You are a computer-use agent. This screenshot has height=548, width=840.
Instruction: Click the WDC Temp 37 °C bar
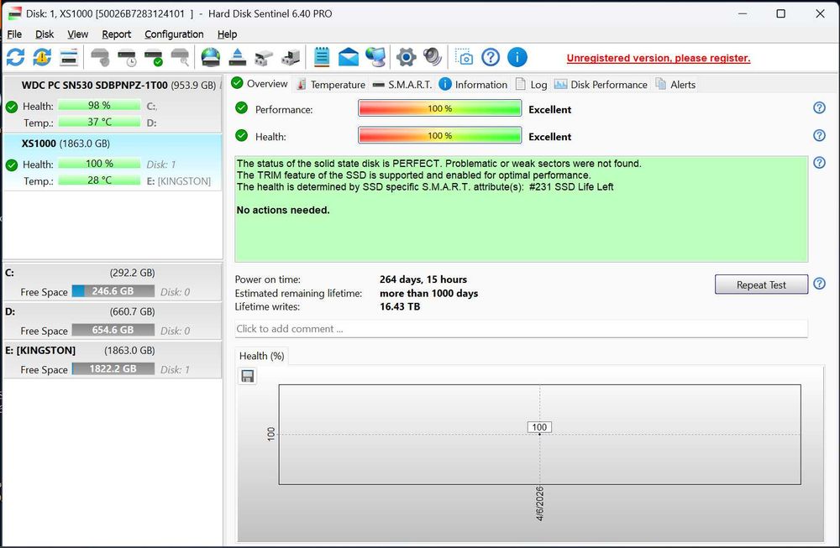pos(99,122)
